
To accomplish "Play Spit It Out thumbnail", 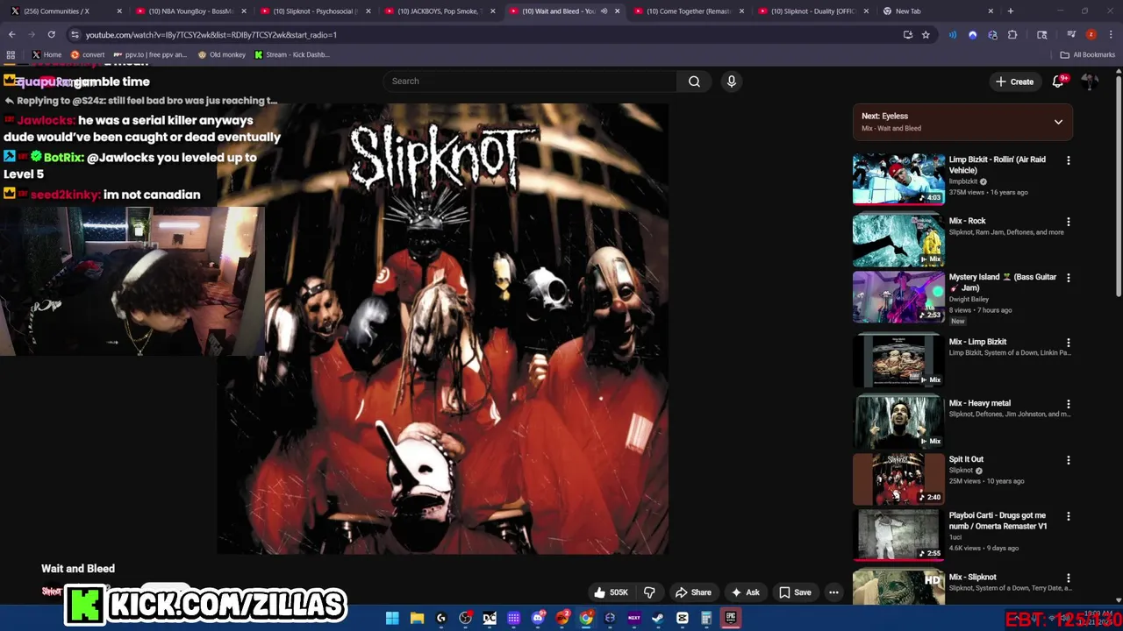I will click(898, 479).
